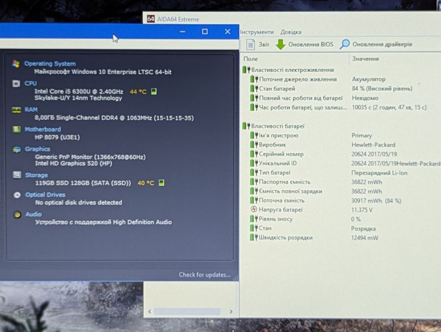The width and height of the screenshot is (441, 332).
Task: Click the magnifier driver update icon
Action: (x=344, y=44)
